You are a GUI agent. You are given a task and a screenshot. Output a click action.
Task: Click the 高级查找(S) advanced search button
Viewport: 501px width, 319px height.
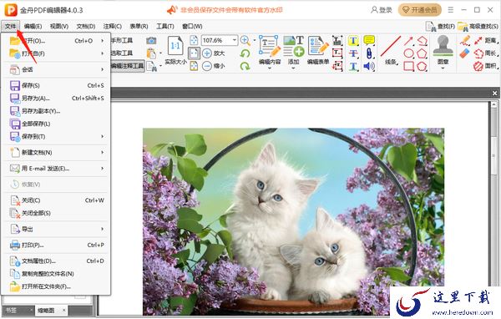click(478, 26)
